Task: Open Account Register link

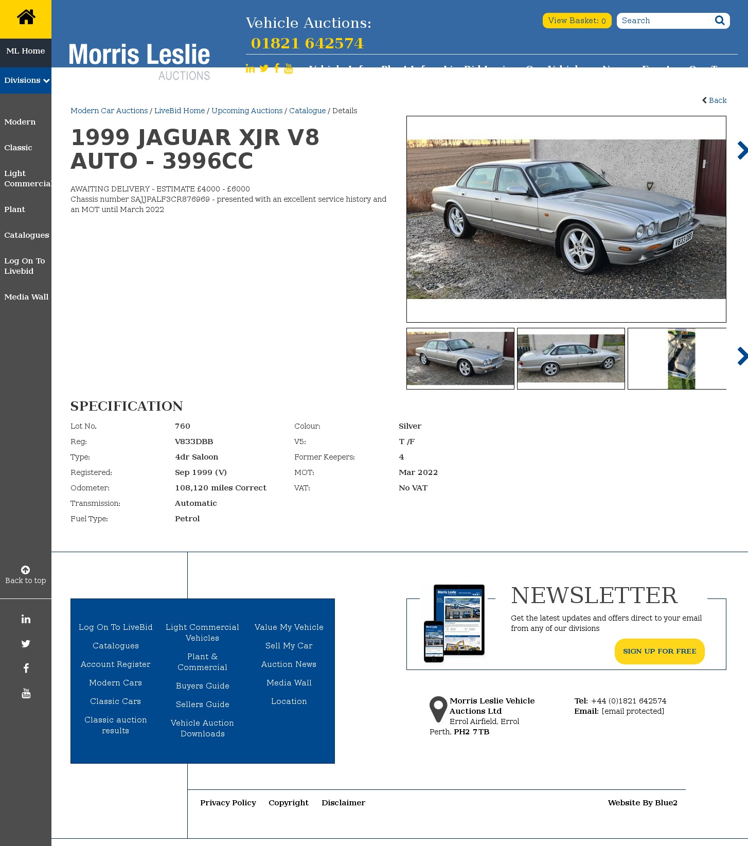Action: (x=116, y=664)
